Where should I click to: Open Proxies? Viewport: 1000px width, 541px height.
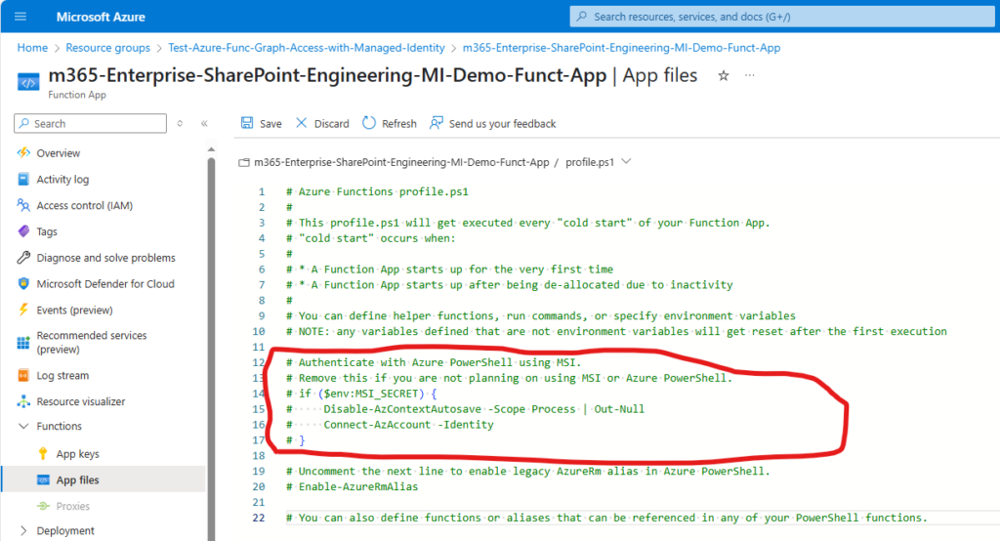tap(72, 506)
